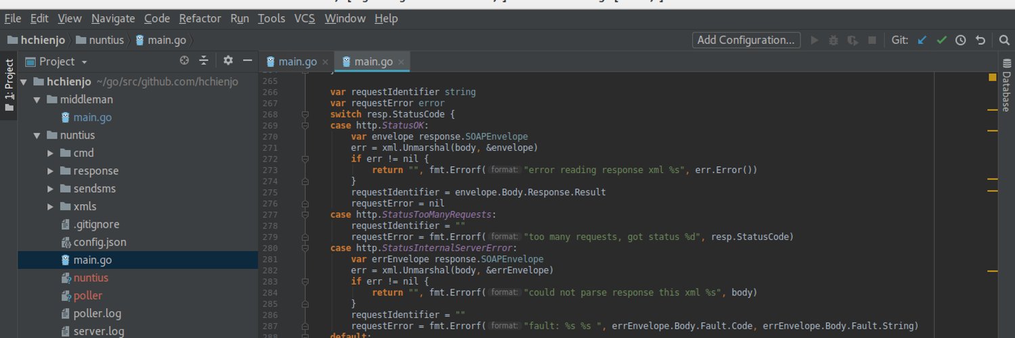This screenshot has height=338, width=1015.
Task: Click the Git update project arrow icon
Action: [x=922, y=40]
